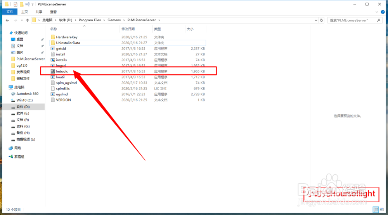Open 软件 (D:) drive in sidebar
The image size is (388, 215).
23,107
